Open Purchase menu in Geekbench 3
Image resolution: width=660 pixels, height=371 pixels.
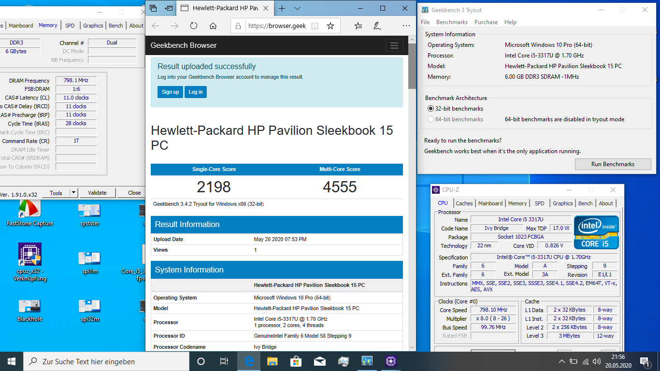[486, 22]
